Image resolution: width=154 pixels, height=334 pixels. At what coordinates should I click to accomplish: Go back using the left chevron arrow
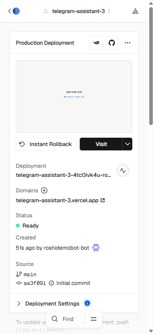tap(9, 11)
